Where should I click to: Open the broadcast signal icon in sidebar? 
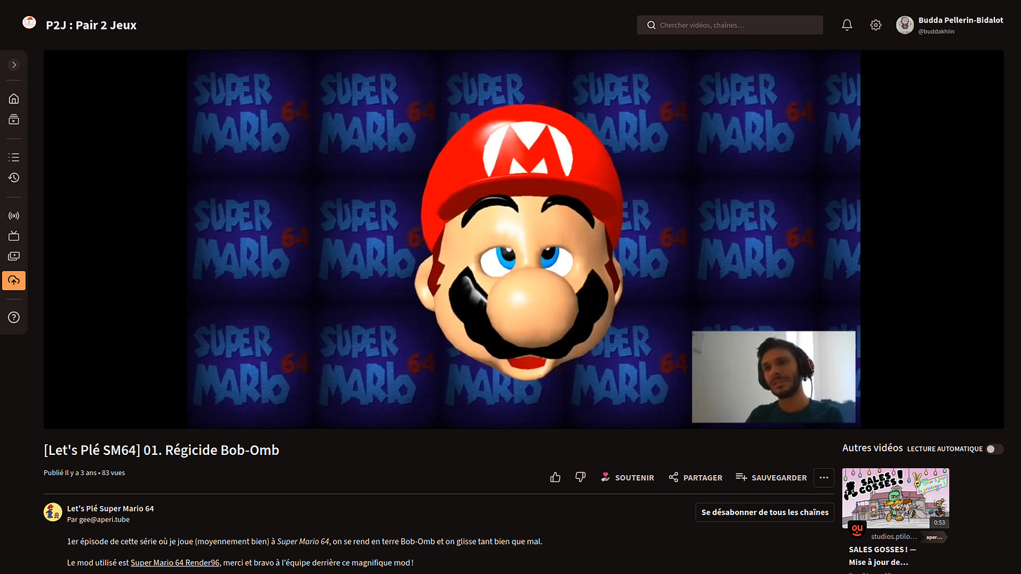tap(13, 216)
